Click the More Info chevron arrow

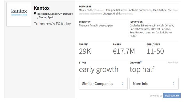[173, 83]
